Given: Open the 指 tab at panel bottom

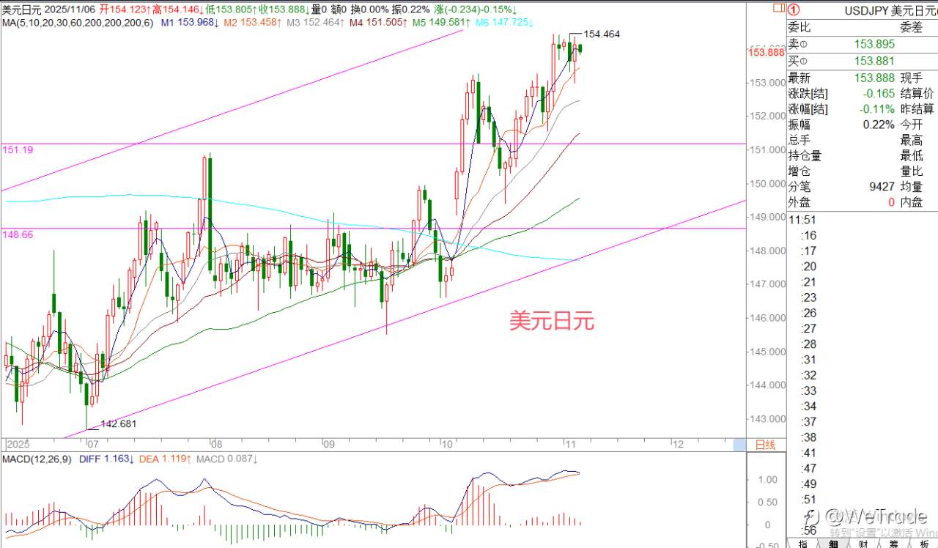Looking at the screenshot, I should (x=802, y=543).
